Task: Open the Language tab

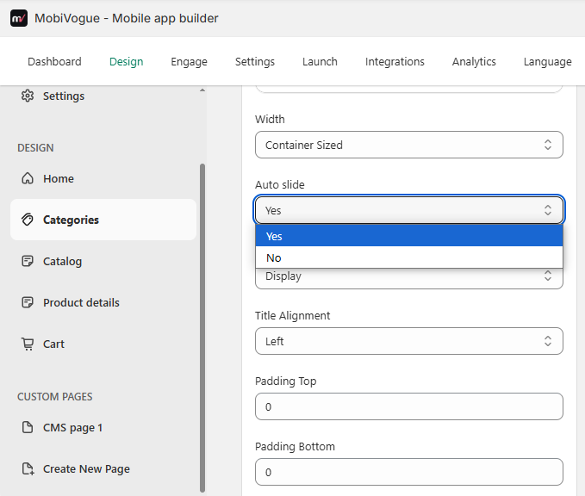Action: point(547,61)
